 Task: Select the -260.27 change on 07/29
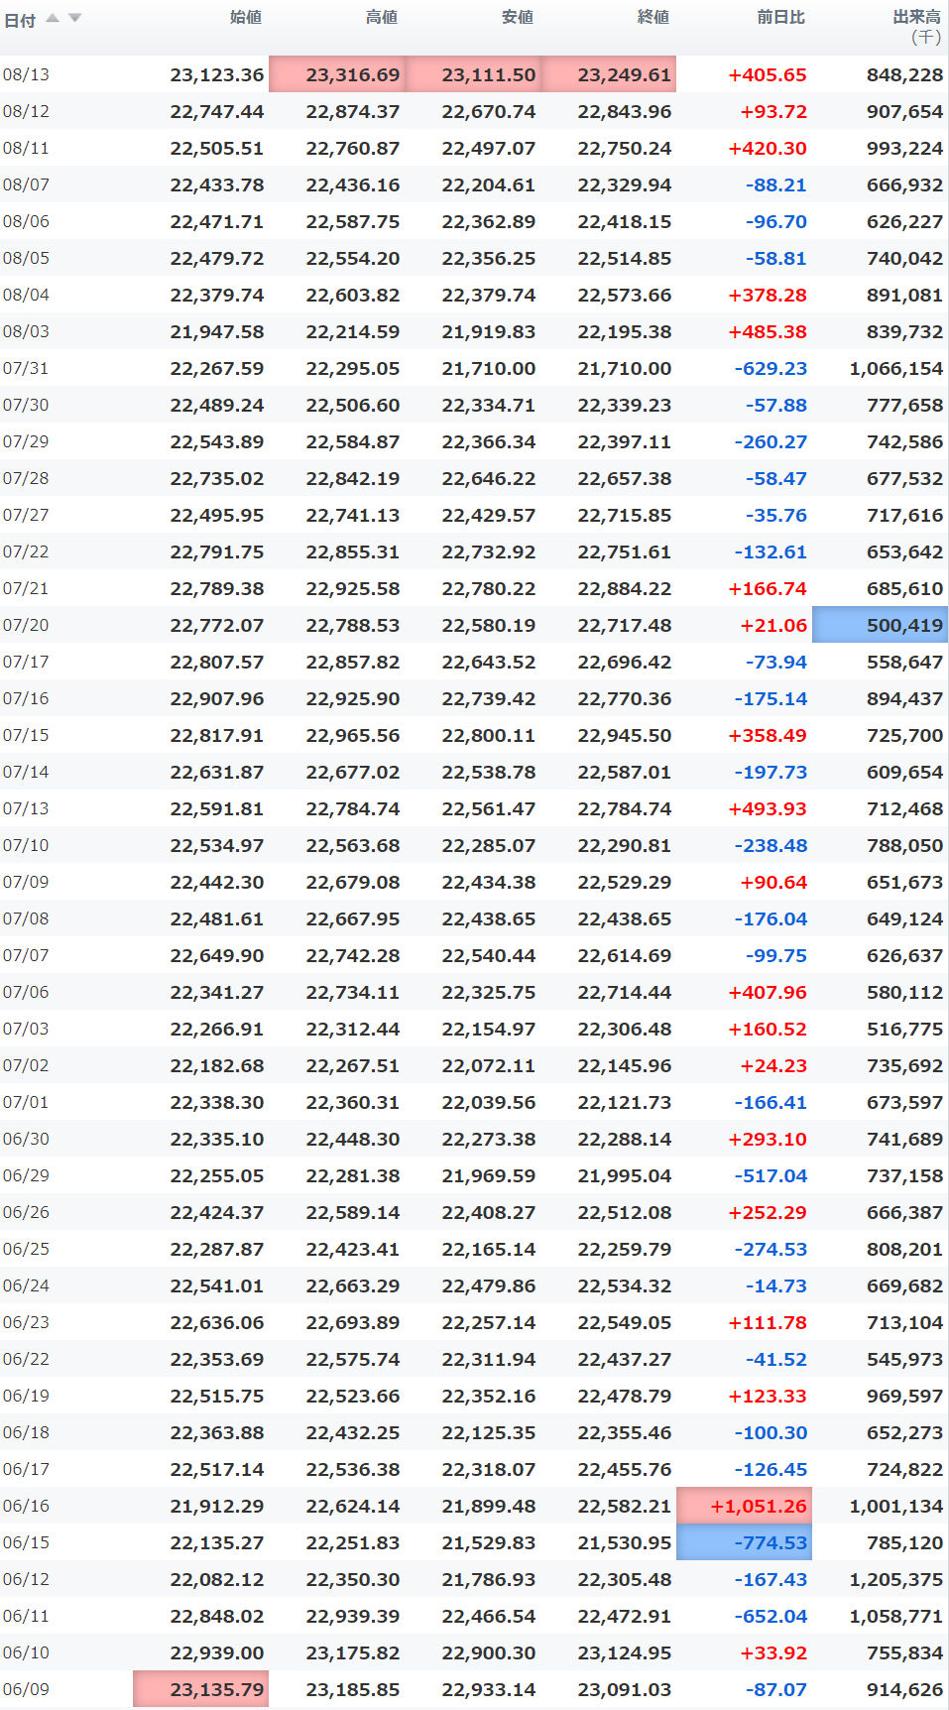tap(771, 441)
